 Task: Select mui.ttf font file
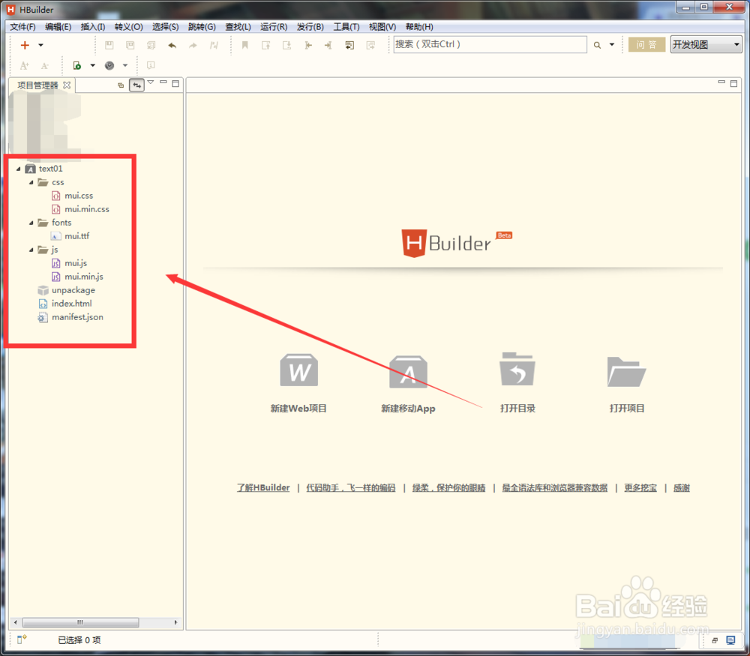pos(77,236)
